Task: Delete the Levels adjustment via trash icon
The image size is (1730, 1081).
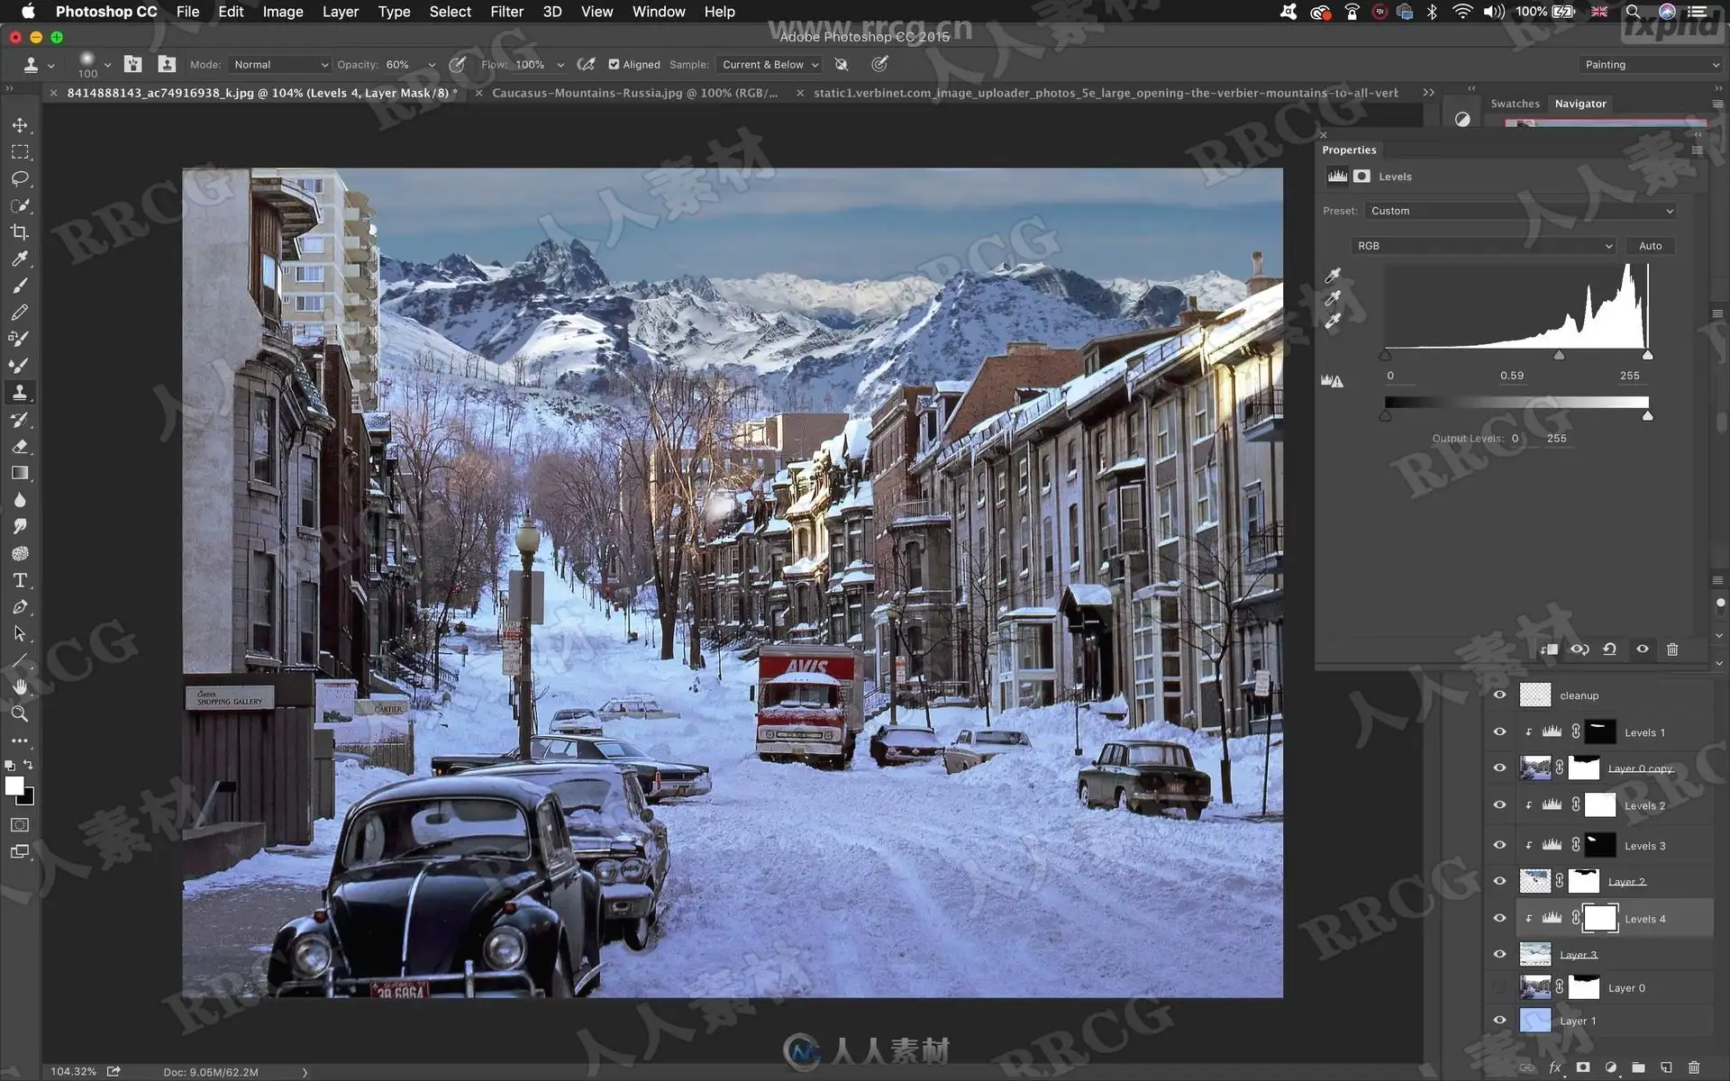Action: (x=1672, y=649)
